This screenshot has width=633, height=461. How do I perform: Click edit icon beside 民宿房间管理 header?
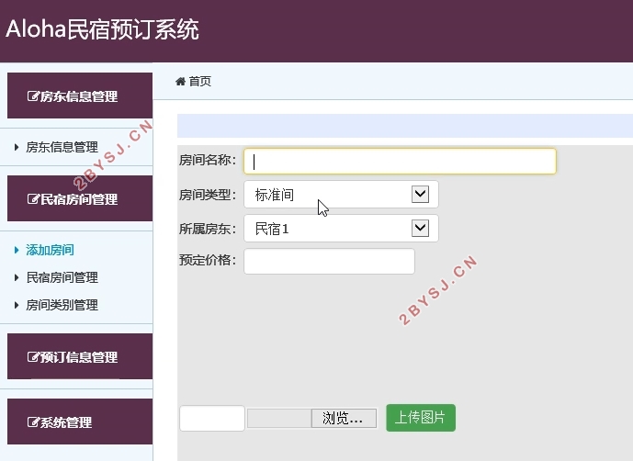coord(34,199)
